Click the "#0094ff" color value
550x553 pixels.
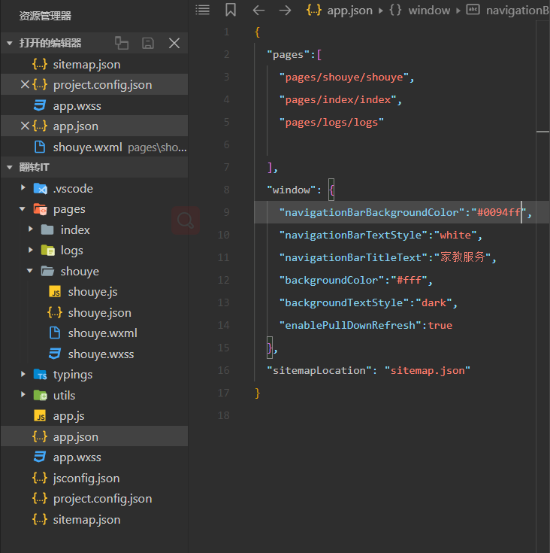click(x=499, y=212)
